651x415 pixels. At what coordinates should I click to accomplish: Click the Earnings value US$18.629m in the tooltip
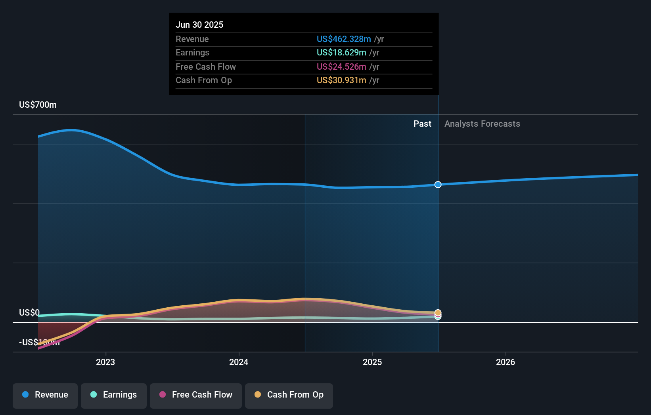pos(341,52)
